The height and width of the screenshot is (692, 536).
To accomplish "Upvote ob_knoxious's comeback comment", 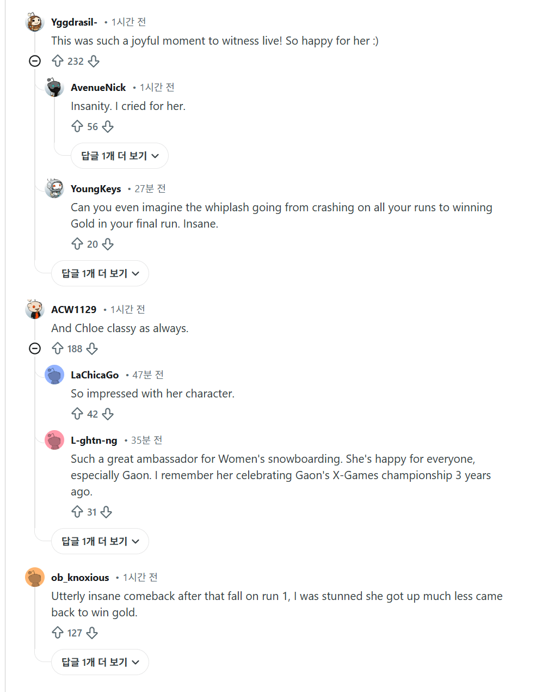I will [x=58, y=633].
